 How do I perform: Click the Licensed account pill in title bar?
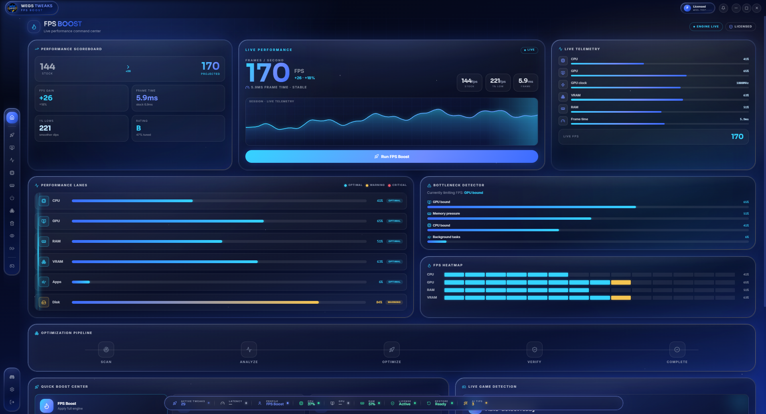pyautogui.click(x=698, y=8)
